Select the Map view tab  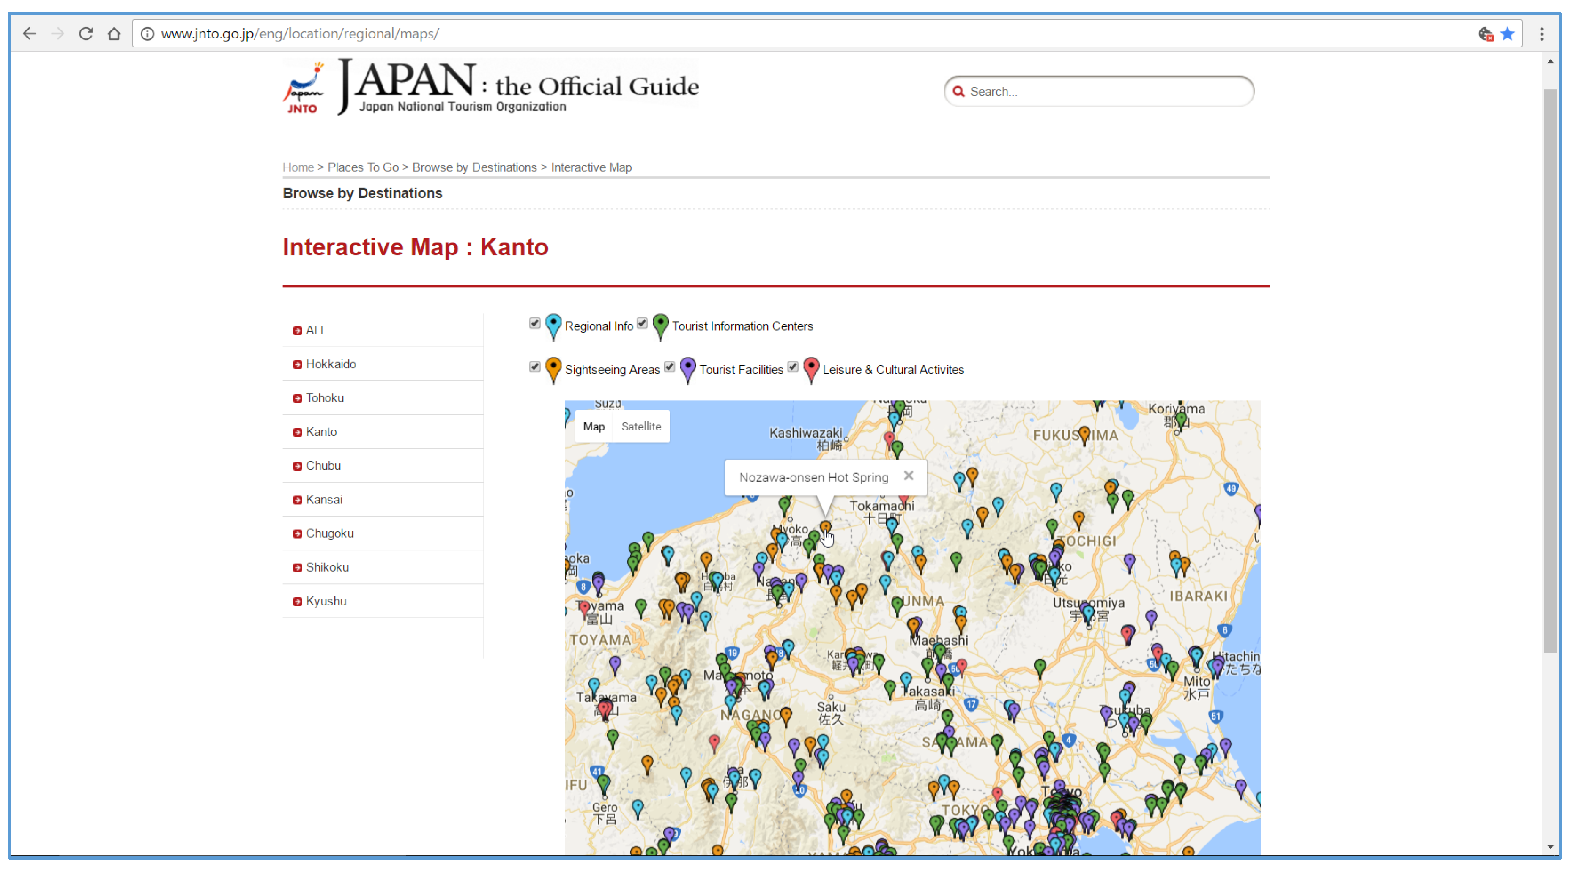point(594,426)
